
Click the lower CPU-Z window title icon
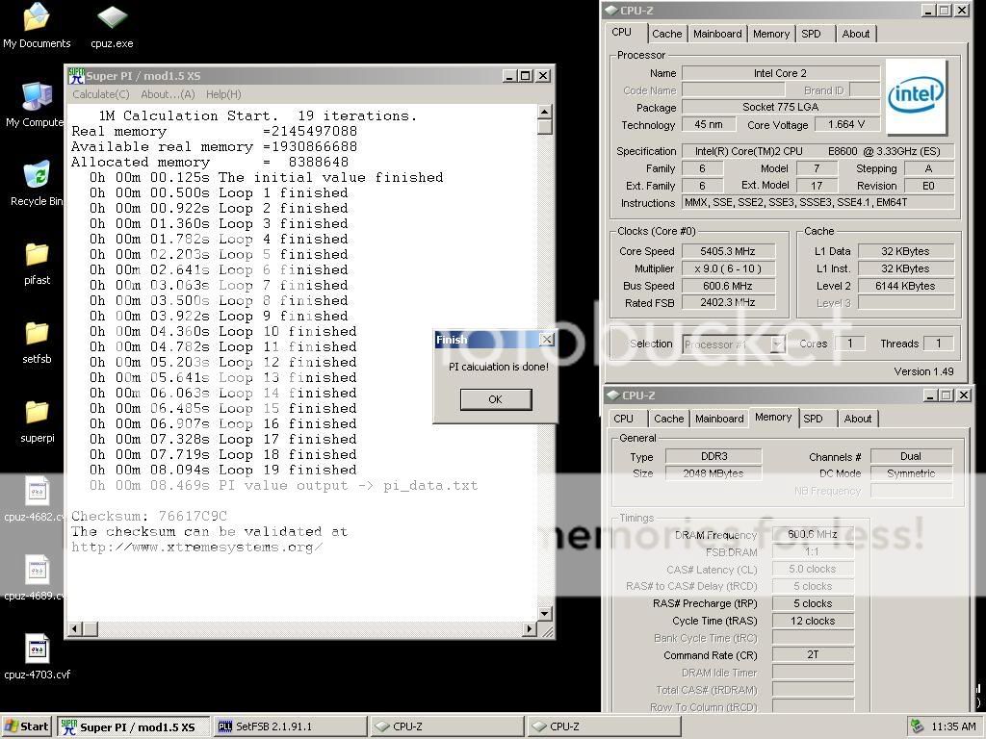(x=612, y=395)
